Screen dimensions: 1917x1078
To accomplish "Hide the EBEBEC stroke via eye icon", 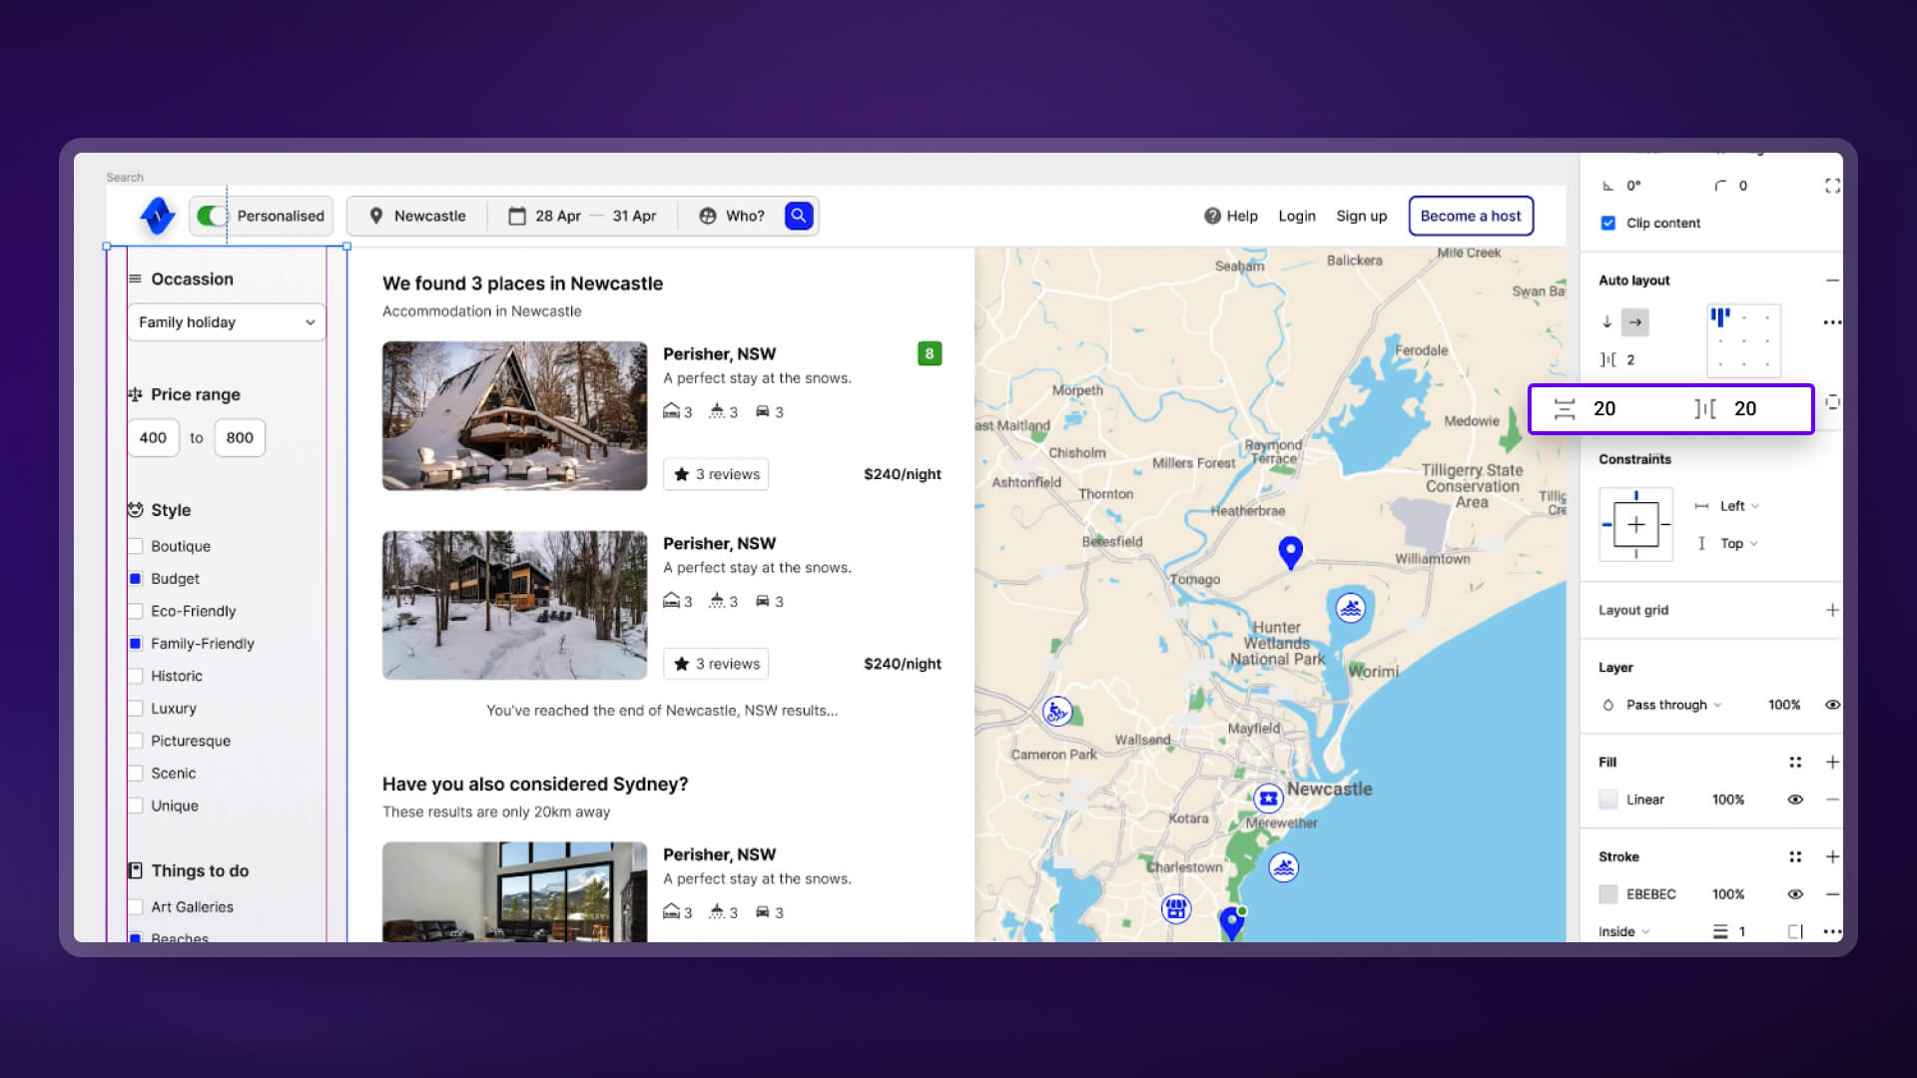I will pos(1795,894).
